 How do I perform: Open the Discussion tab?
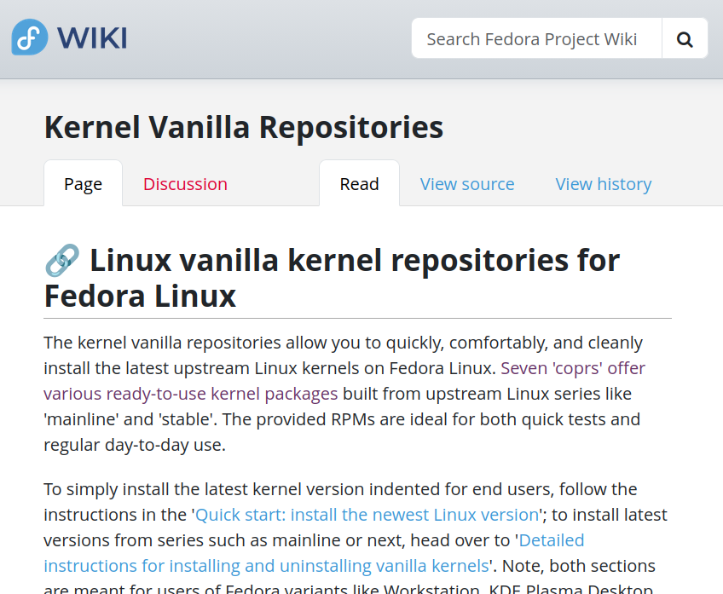[x=185, y=184]
